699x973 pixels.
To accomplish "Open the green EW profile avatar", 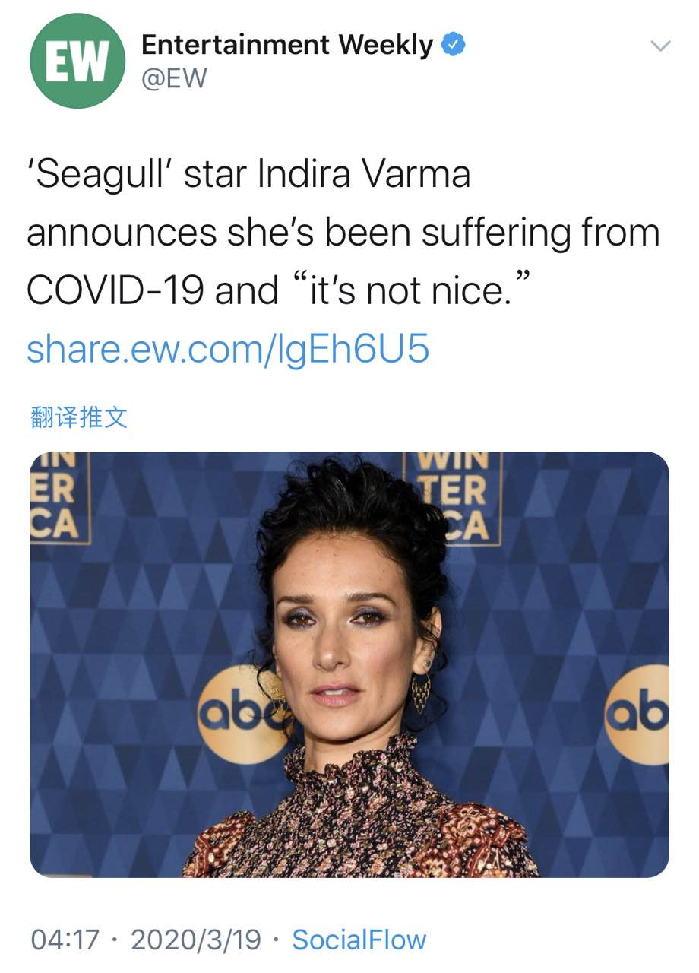I will coord(77,61).
